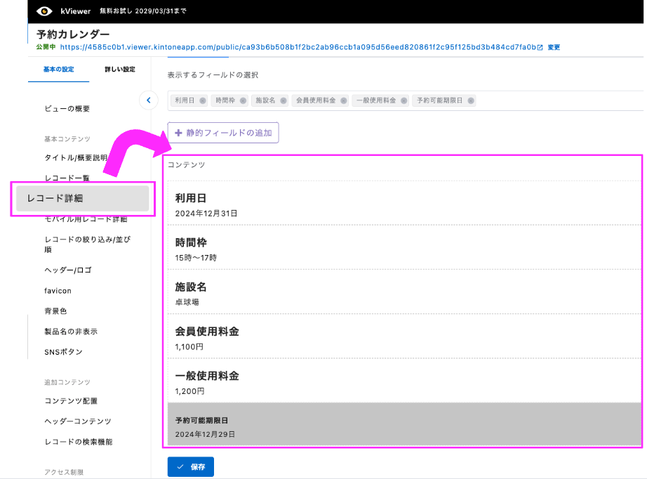647x479 pixels.
Task: Click the kViewer product name
Action: click(76, 11)
